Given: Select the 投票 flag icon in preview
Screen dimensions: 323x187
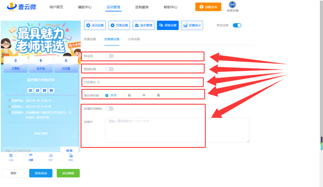Looking at the screenshot, I should pyautogui.click(x=31, y=156).
